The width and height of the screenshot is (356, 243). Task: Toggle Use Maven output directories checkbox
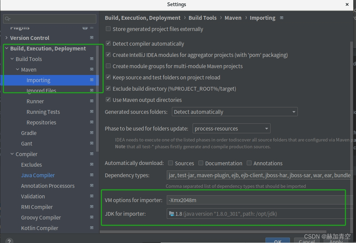(x=108, y=100)
